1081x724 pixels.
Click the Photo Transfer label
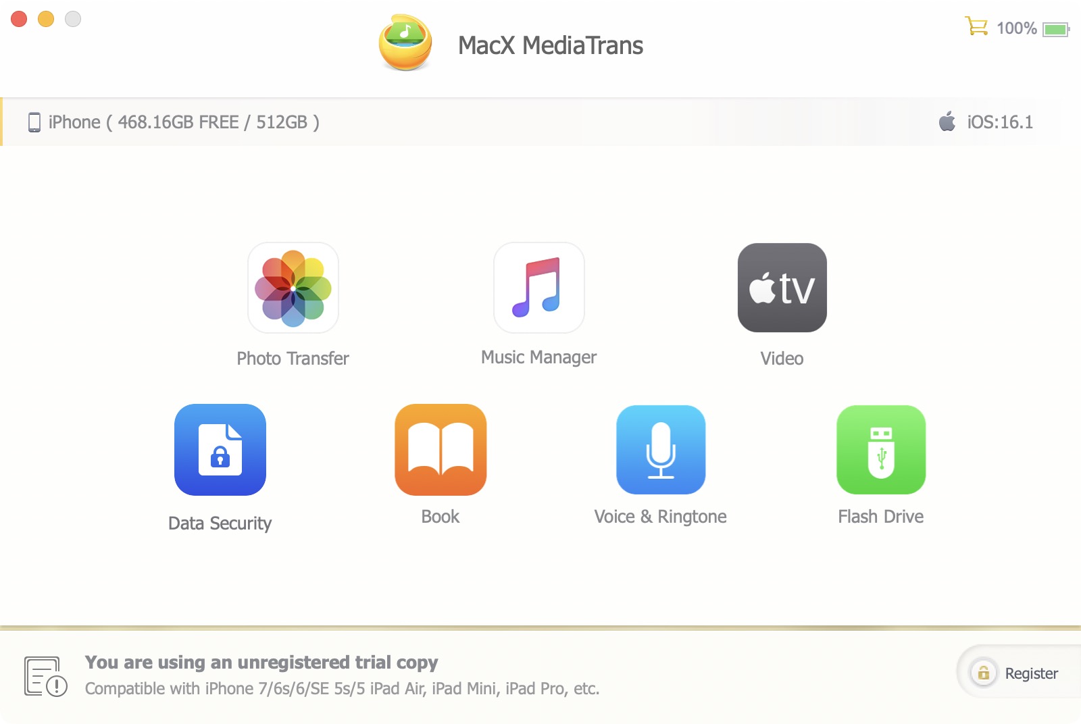click(x=293, y=359)
